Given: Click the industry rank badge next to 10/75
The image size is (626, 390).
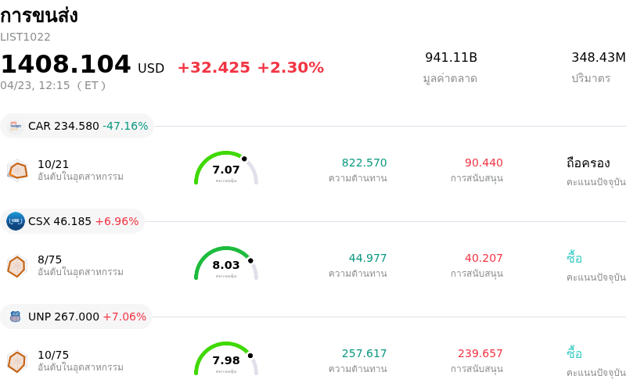Looking at the screenshot, I should (x=17, y=361).
